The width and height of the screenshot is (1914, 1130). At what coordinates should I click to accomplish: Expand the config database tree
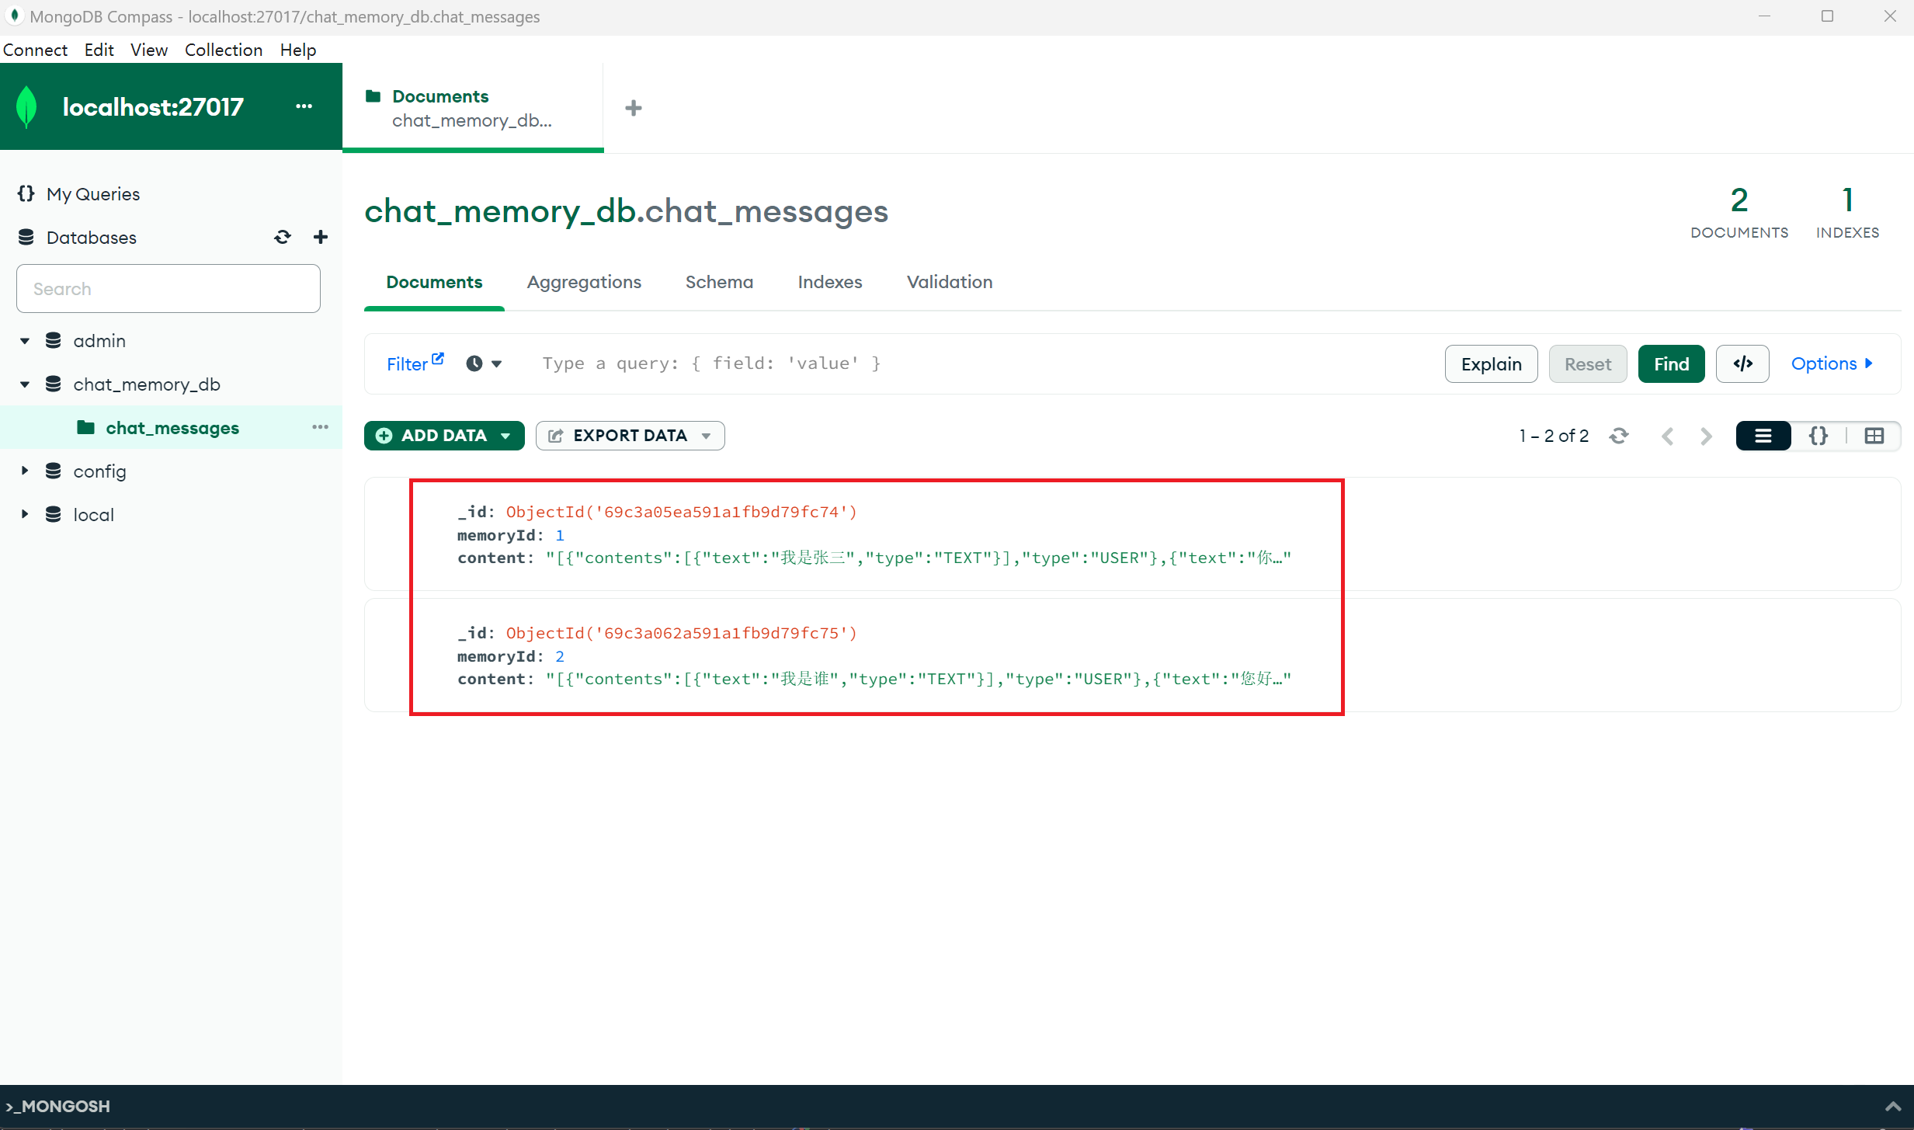tap(25, 471)
